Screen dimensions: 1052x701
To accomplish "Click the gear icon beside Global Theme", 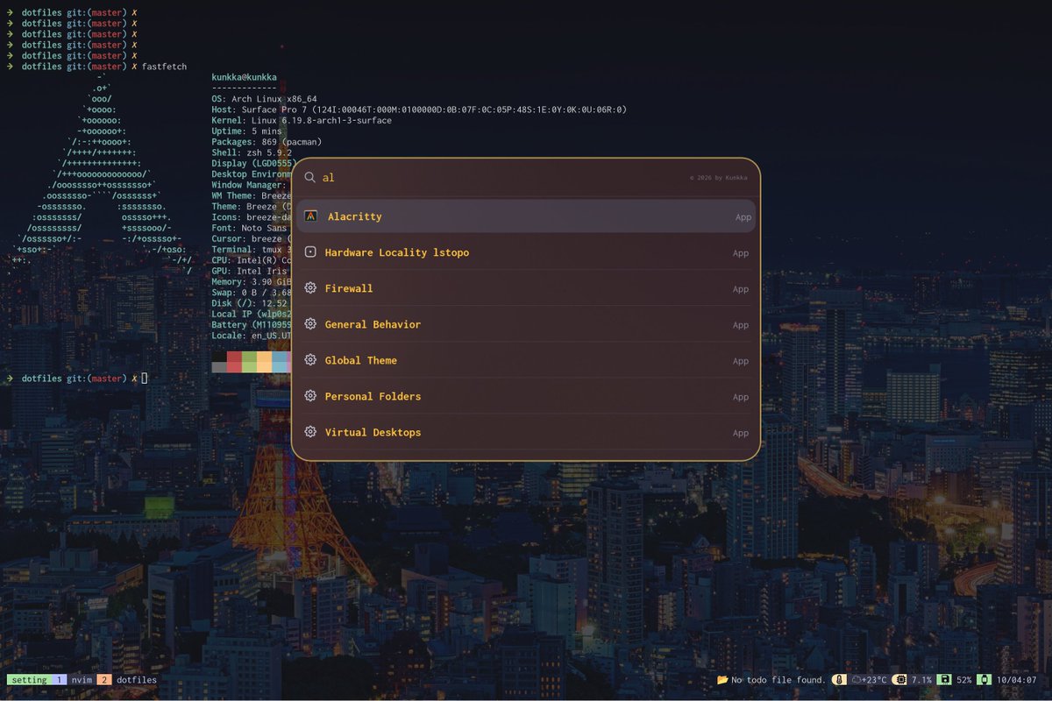I will pos(310,360).
